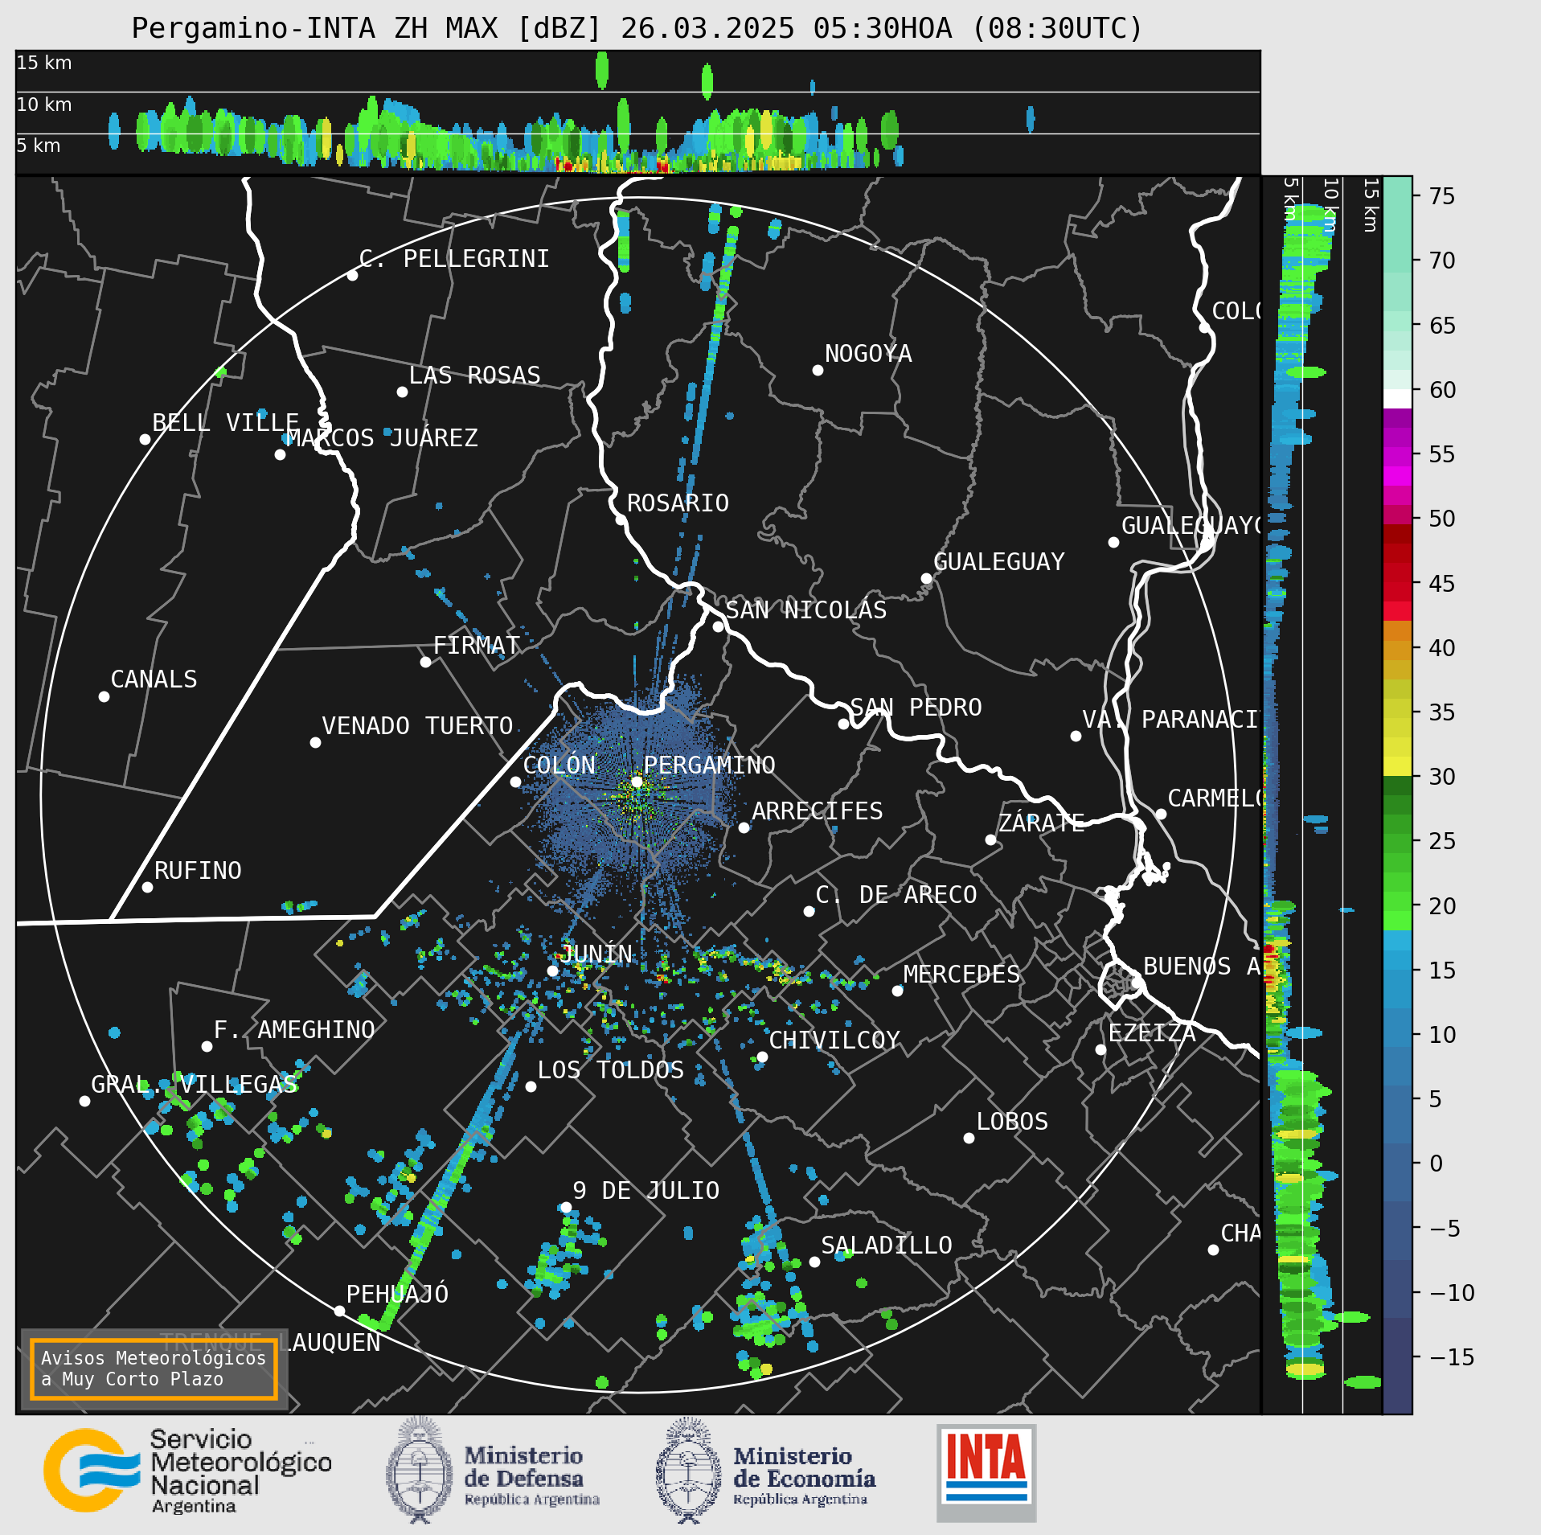Click the BUENOS A label on map
Screen dimensions: 1541x1535
[1202, 966]
